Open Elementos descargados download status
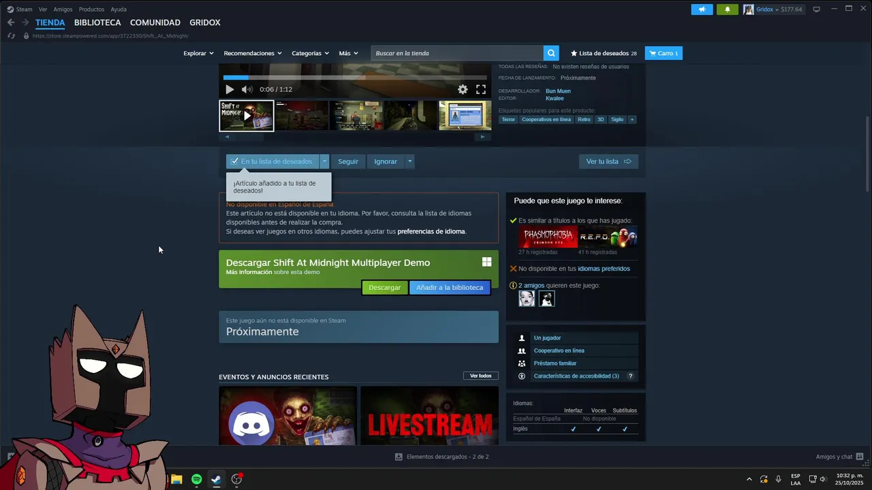 441,457
